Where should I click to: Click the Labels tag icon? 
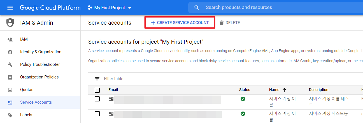(10, 115)
